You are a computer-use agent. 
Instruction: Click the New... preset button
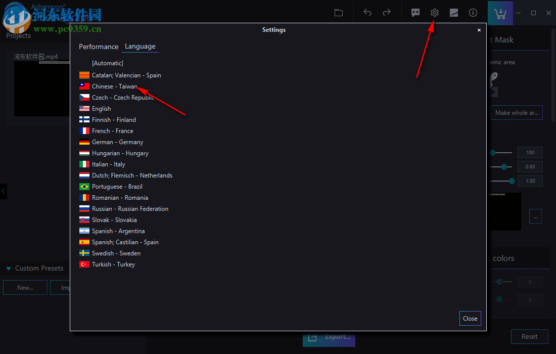point(25,288)
